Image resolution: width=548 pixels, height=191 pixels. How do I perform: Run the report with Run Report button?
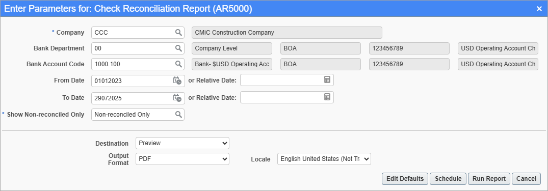(489, 179)
